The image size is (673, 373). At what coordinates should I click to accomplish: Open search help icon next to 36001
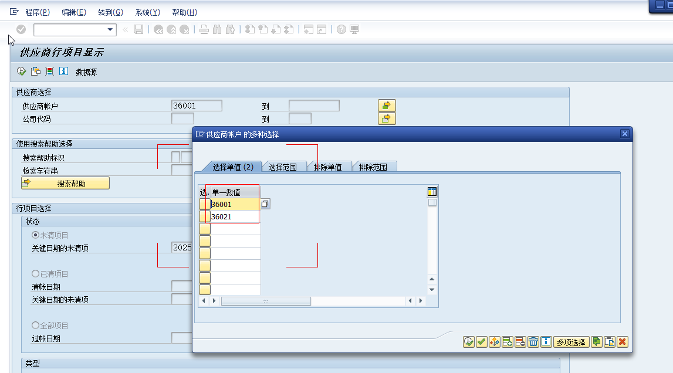265,204
